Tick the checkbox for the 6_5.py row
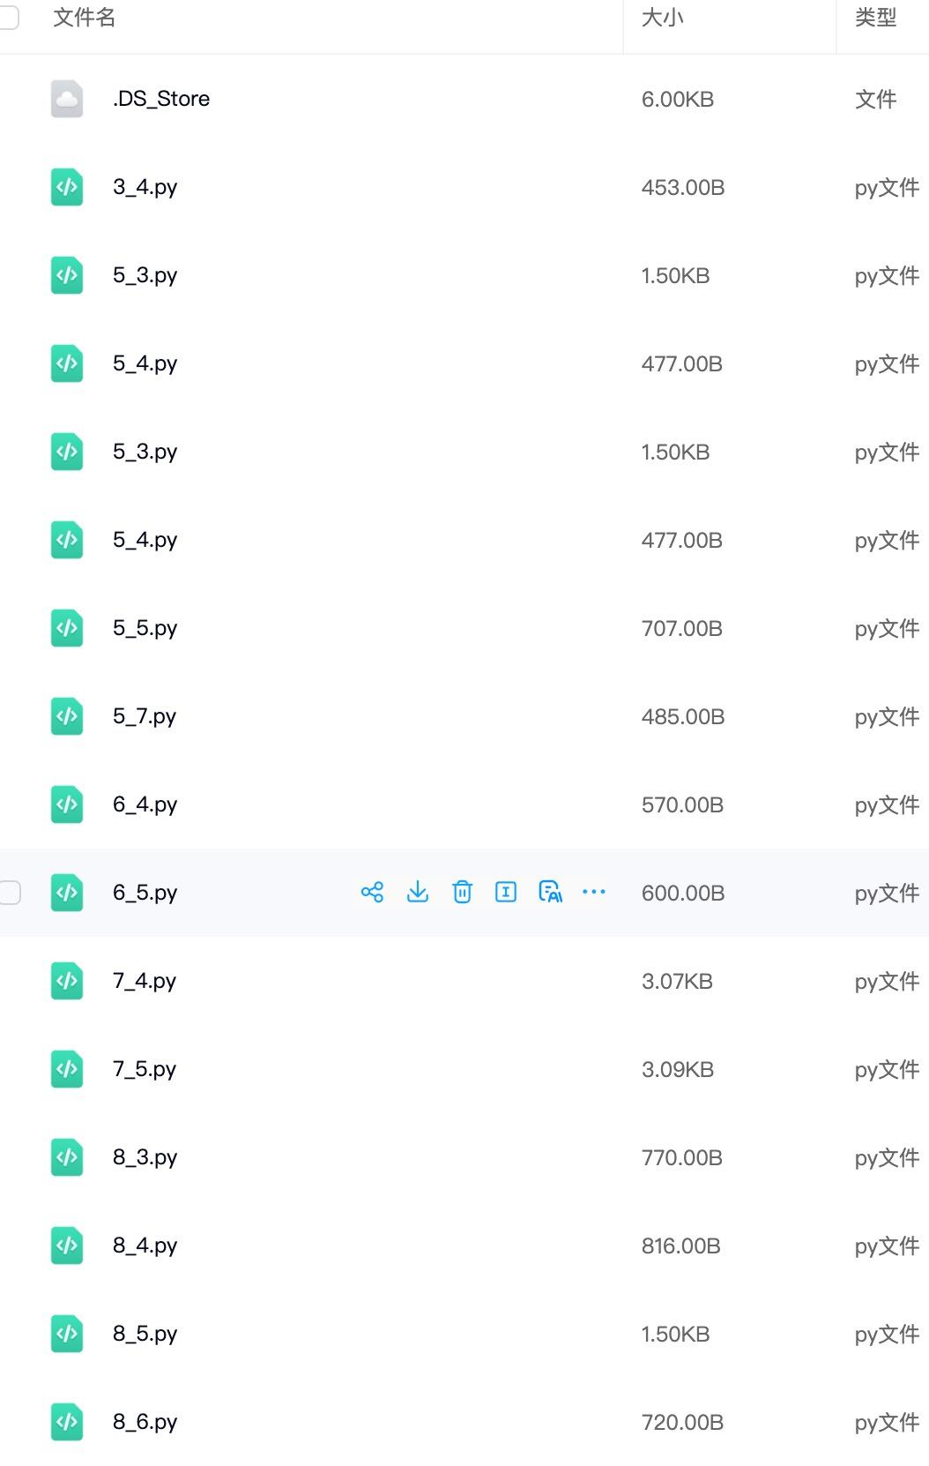The height and width of the screenshot is (1466, 929). (11, 893)
